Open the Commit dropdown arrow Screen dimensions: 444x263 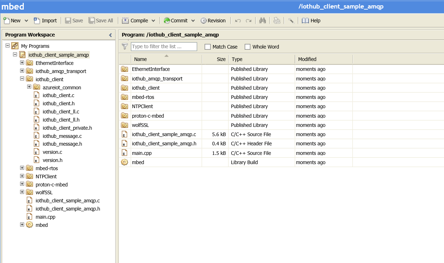pos(193,21)
